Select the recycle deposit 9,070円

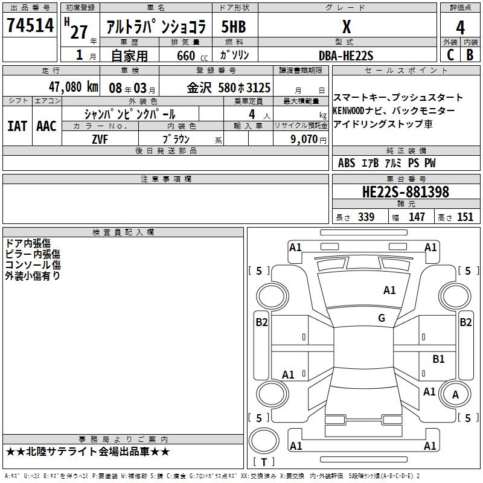(309, 139)
